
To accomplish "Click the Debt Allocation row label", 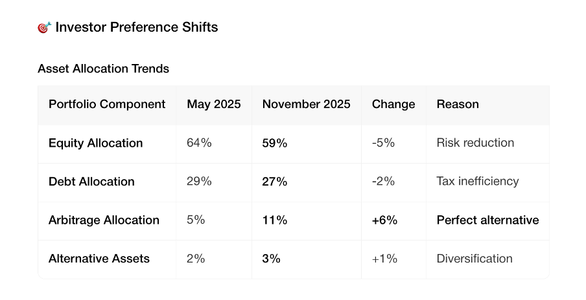I will (x=91, y=182).
